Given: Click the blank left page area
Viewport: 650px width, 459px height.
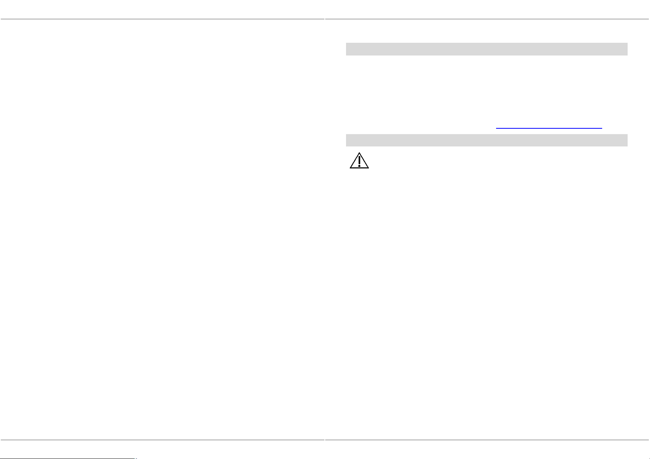Looking at the screenshot, I should (162, 229).
